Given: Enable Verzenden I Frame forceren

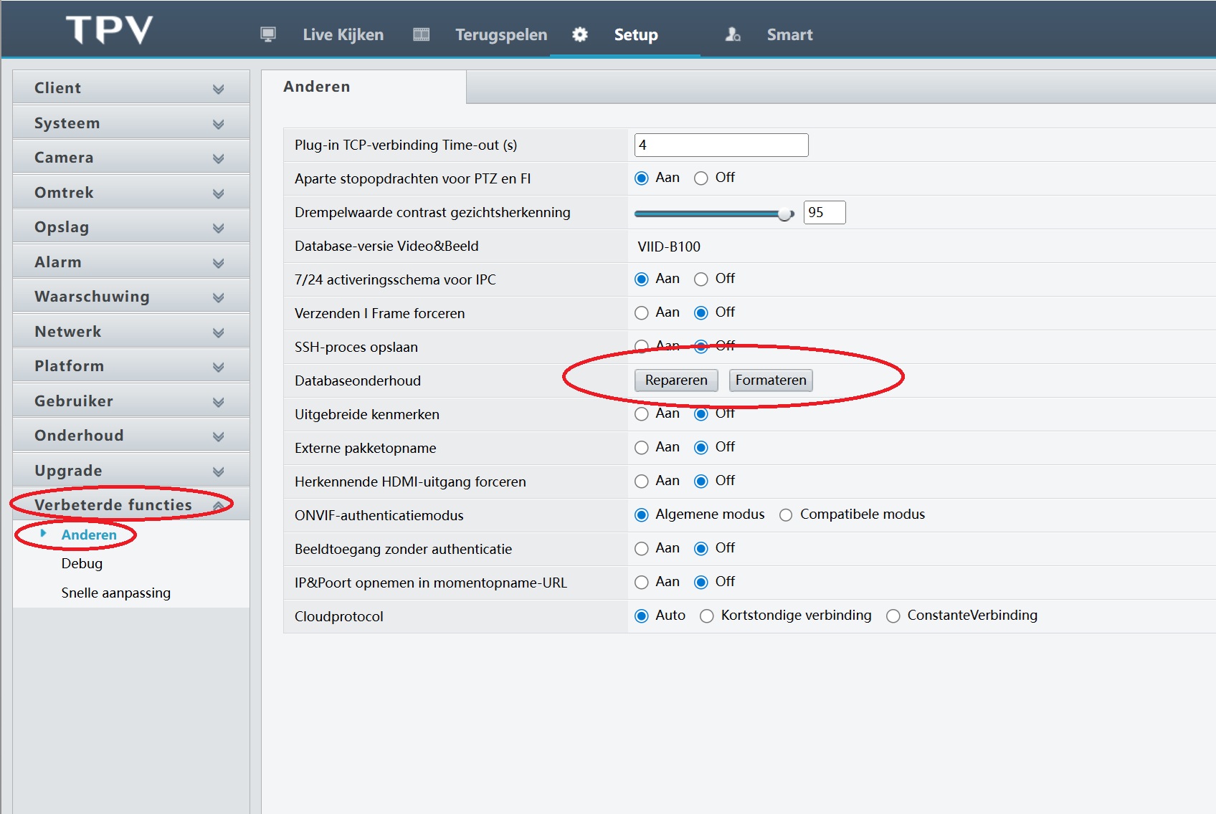Looking at the screenshot, I should point(642,313).
